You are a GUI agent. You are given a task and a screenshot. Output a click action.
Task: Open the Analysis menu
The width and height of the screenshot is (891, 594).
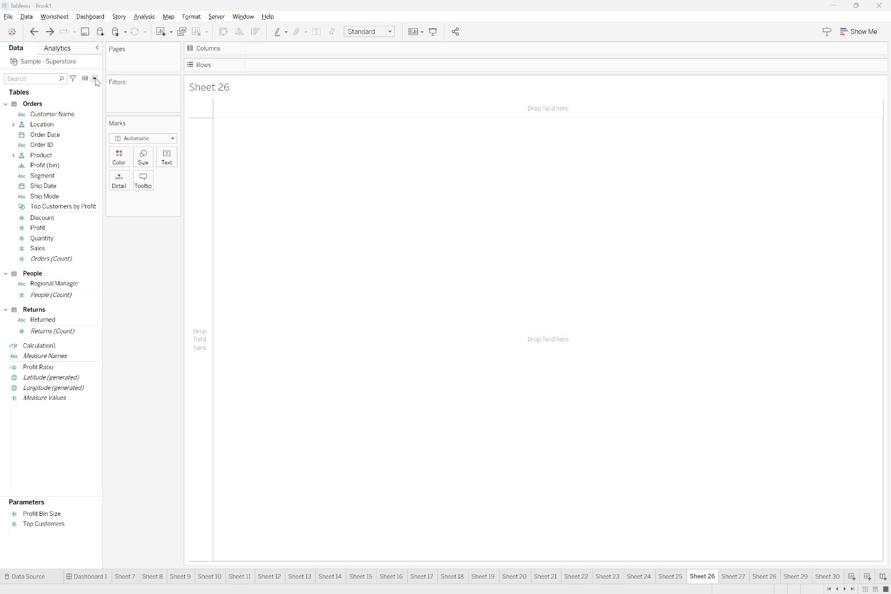tap(144, 16)
